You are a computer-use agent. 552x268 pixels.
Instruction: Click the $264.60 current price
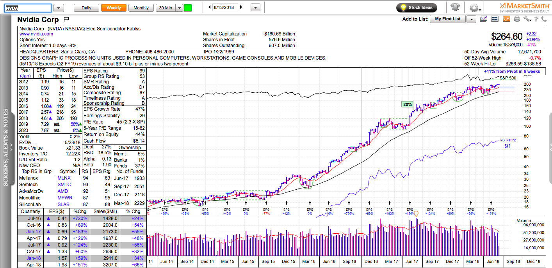tap(507, 37)
